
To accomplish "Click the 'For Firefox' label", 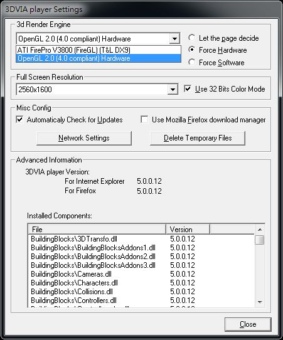I will [x=80, y=191].
